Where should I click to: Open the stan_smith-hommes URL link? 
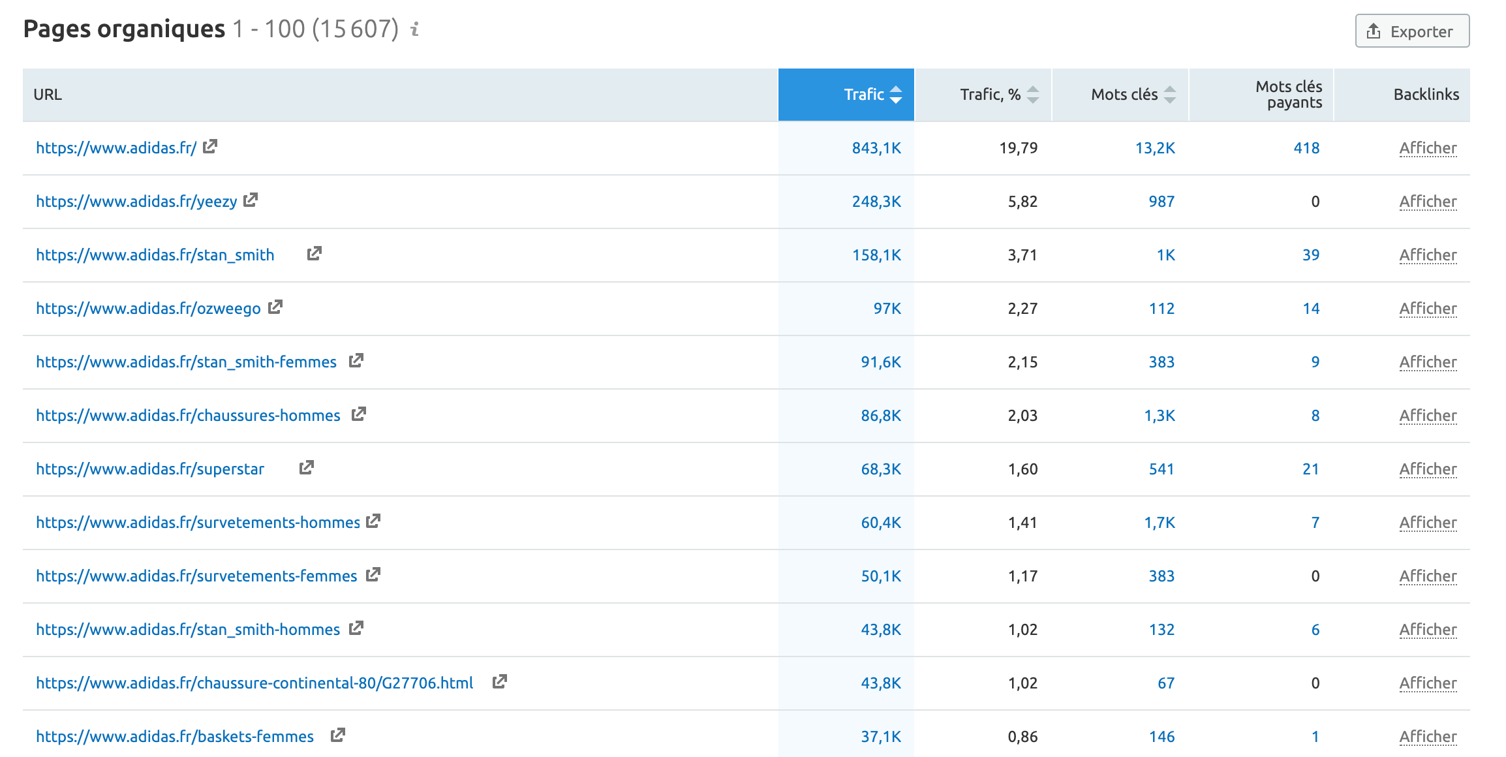pyautogui.click(x=188, y=630)
